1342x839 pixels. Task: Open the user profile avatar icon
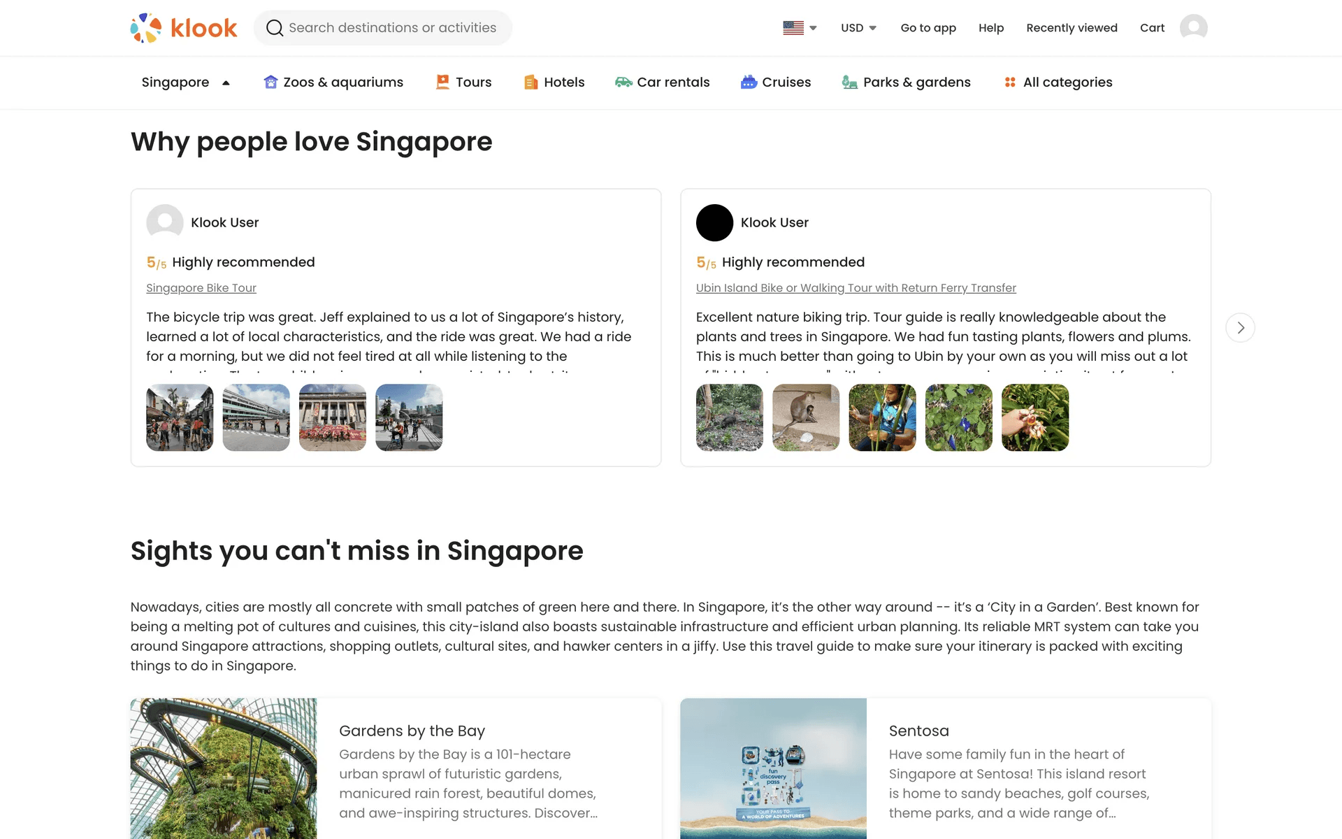(1193, 28)
